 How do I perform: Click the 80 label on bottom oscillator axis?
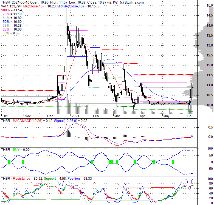211,184
